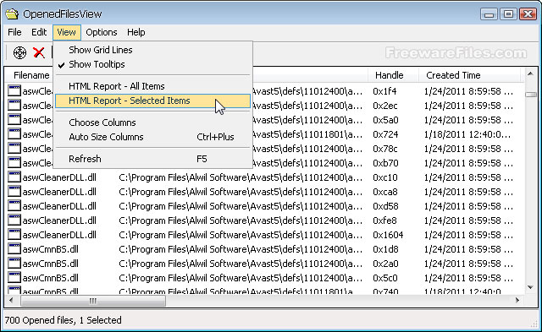Click the file icon of handle 0xfe8 row

14,220
